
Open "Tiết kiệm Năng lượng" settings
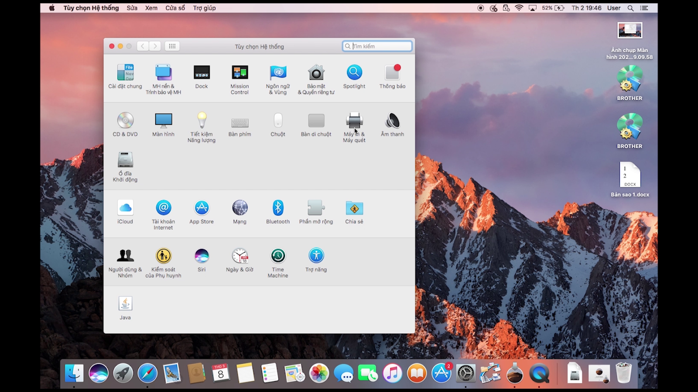(x=202, y=122)
